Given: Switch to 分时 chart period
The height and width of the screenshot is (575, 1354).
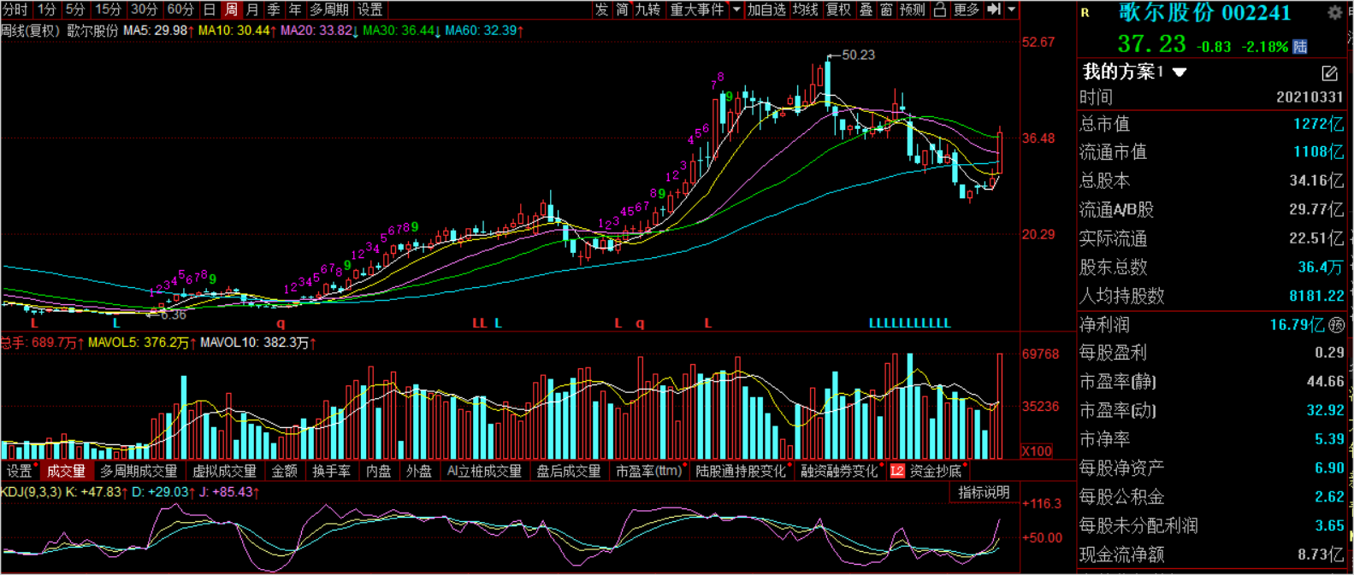Looking at the screenshot, I should click(x=15, y=9).
